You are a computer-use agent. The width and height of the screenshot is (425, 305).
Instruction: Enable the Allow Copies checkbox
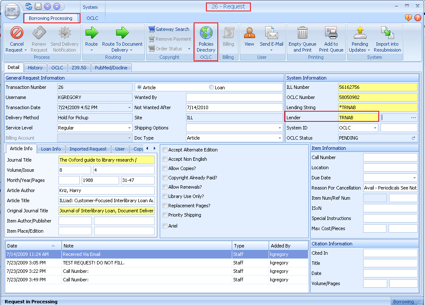pyautogui.click(x=164, y=168)
